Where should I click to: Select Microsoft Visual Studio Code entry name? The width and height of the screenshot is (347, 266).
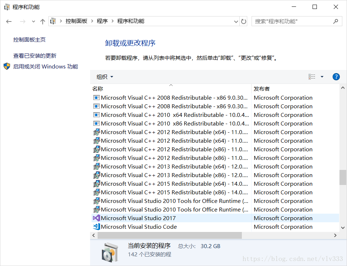(x=139, y=227)
